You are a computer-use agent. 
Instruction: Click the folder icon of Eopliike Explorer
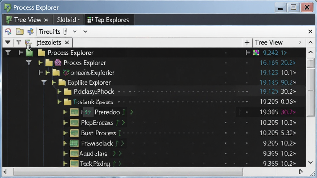click(62, 82)
